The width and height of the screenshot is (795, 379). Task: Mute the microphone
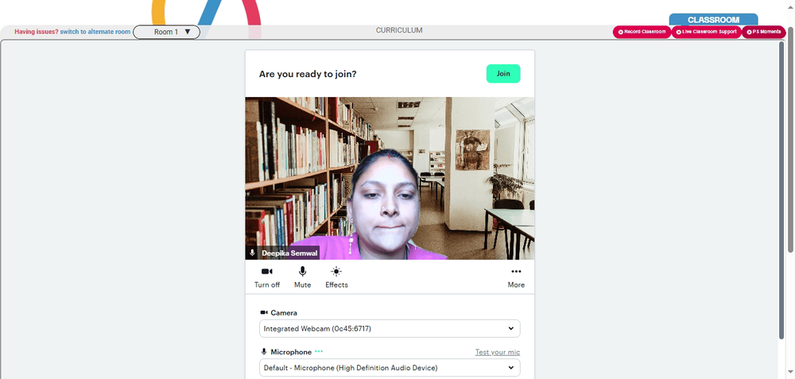[x=303, y=277]
